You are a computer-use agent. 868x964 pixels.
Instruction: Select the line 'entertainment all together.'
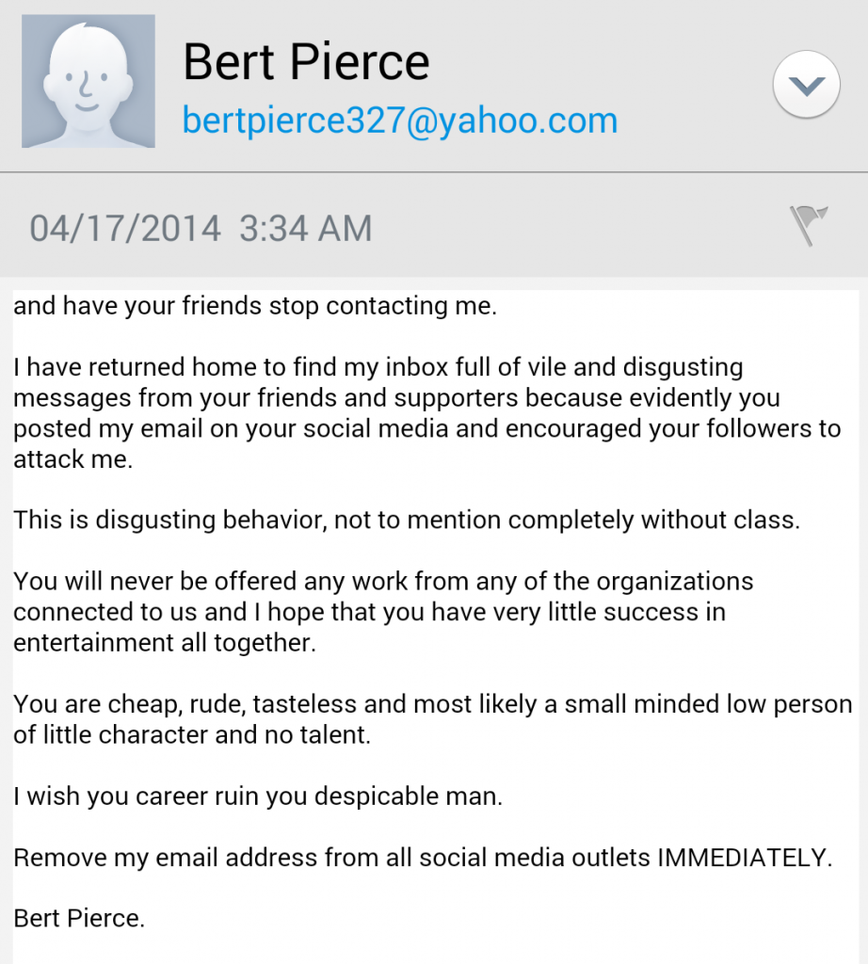165,642
